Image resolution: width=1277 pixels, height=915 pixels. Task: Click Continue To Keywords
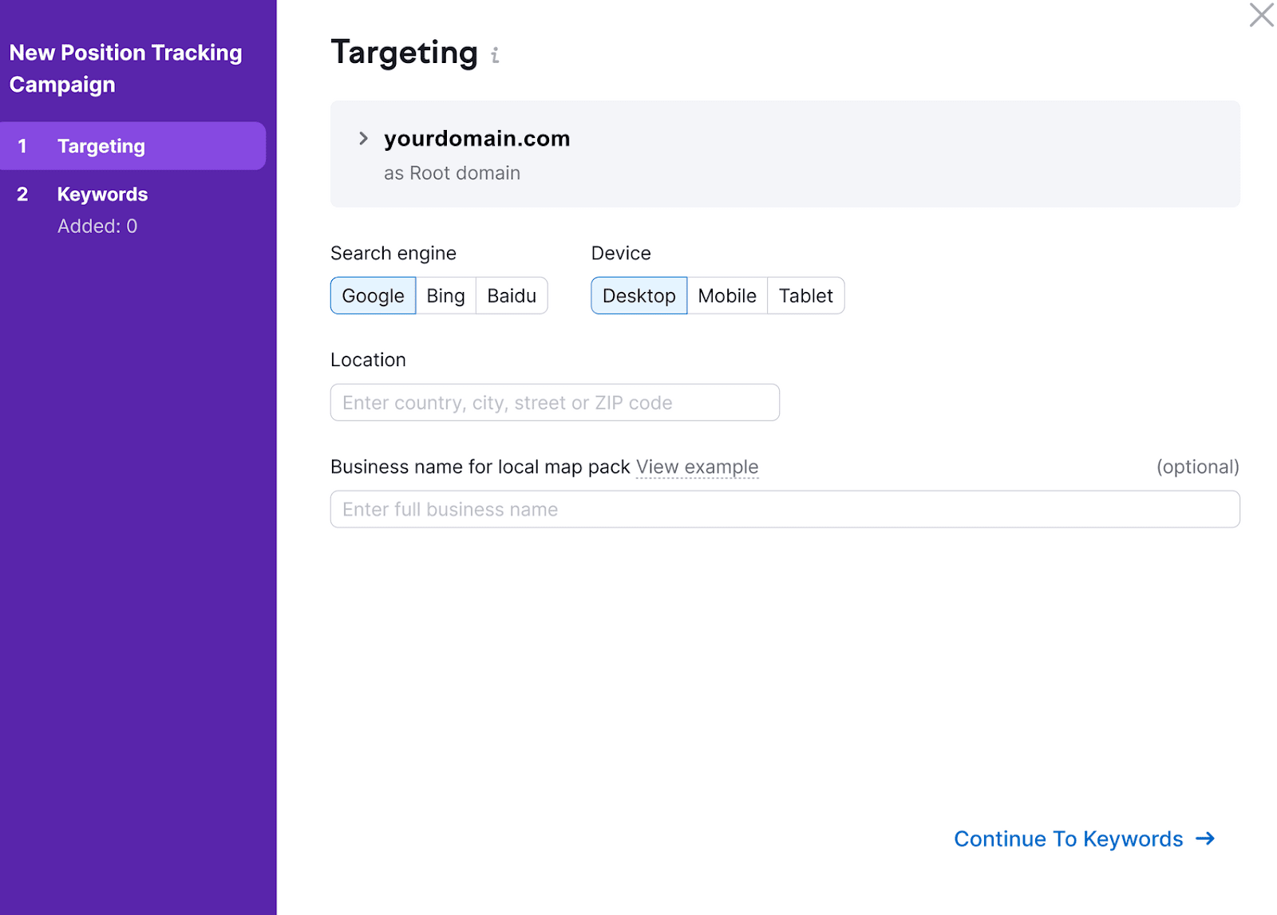(x=1068, y=838)
